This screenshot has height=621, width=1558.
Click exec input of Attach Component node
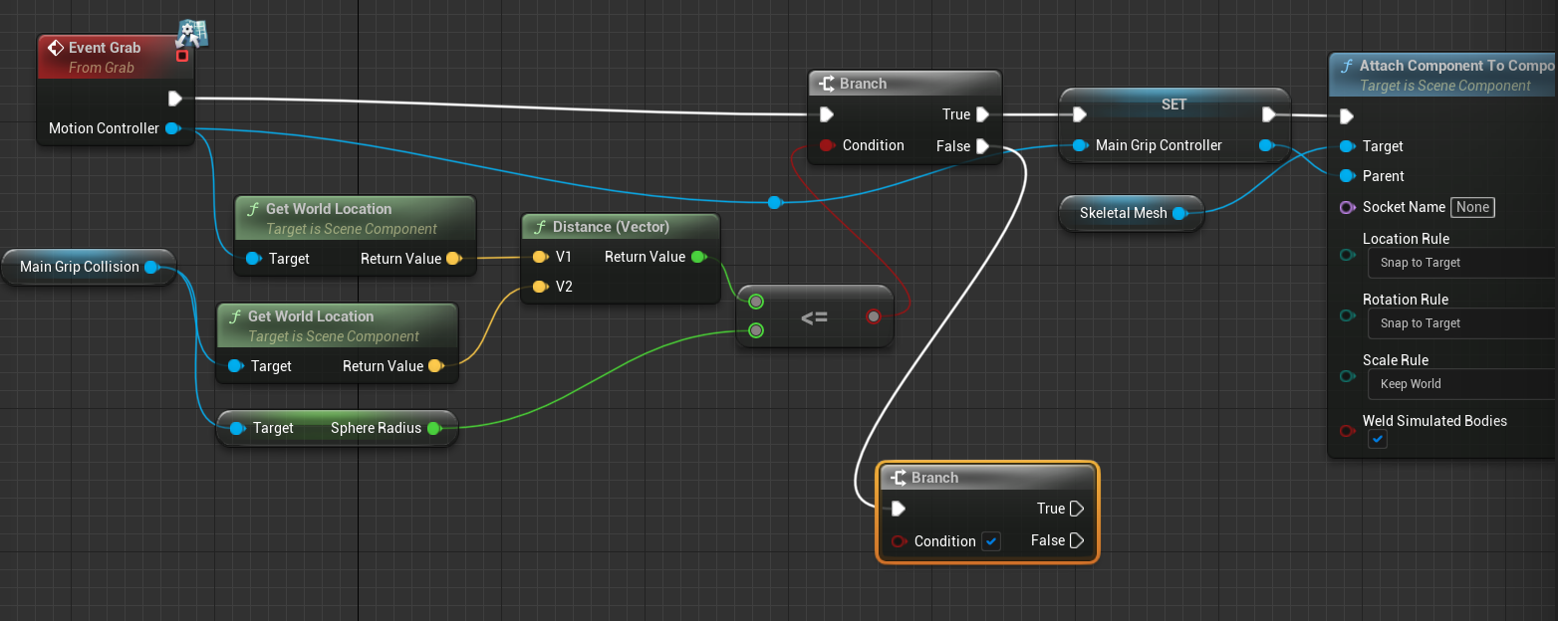coord(1347,116)
